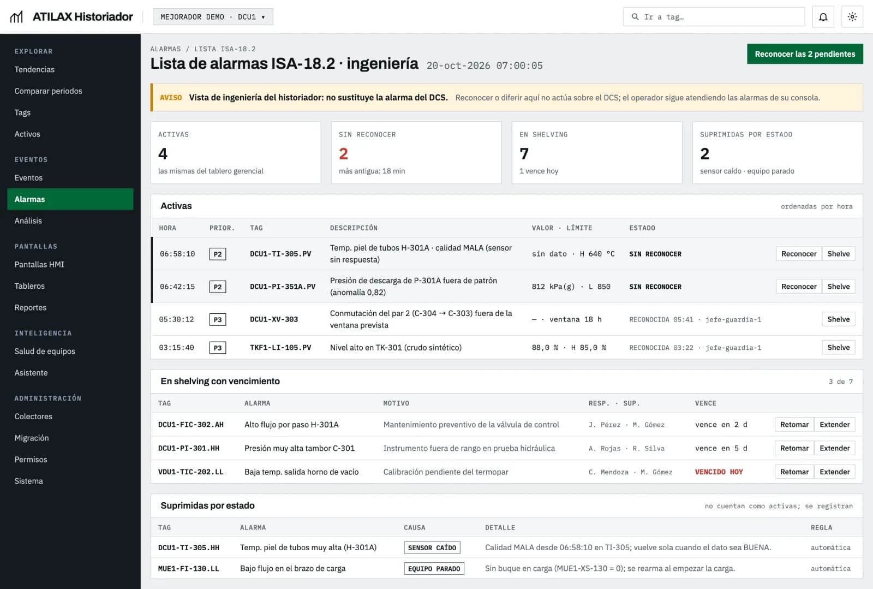Open Reportes in the sidebar

(x=70, y=308)
